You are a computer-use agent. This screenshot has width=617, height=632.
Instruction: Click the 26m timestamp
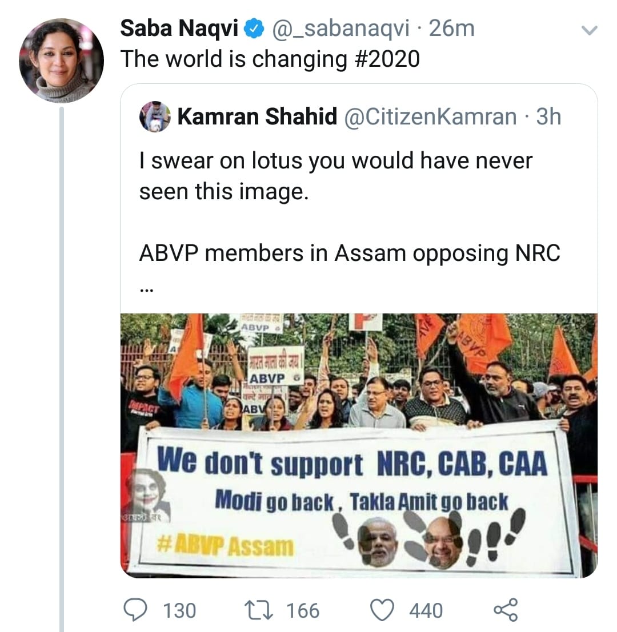pyautogui.click(x=451, y=29)
